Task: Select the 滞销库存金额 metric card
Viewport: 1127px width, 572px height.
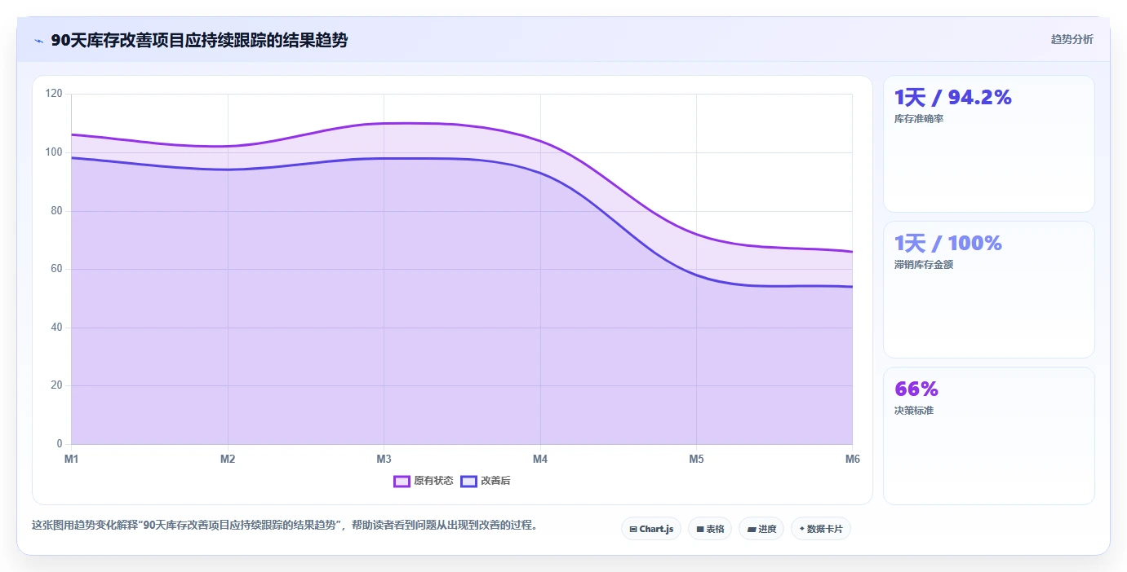Action: tap(988, 289)
